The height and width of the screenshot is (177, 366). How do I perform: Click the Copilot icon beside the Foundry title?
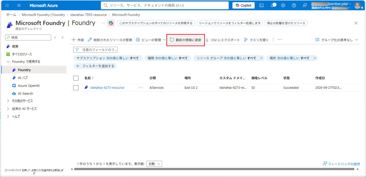[111, 23]
